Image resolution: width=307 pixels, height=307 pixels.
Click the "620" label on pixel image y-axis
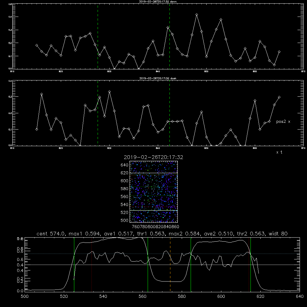tap(125, 173)
